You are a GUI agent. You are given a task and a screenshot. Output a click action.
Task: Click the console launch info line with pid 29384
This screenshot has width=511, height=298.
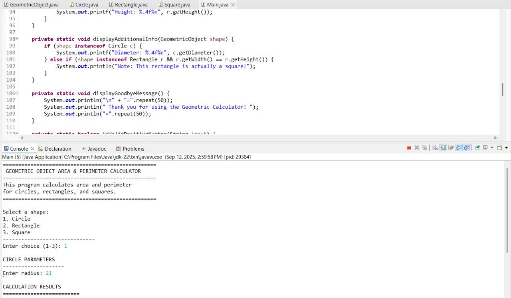[127, 157]
